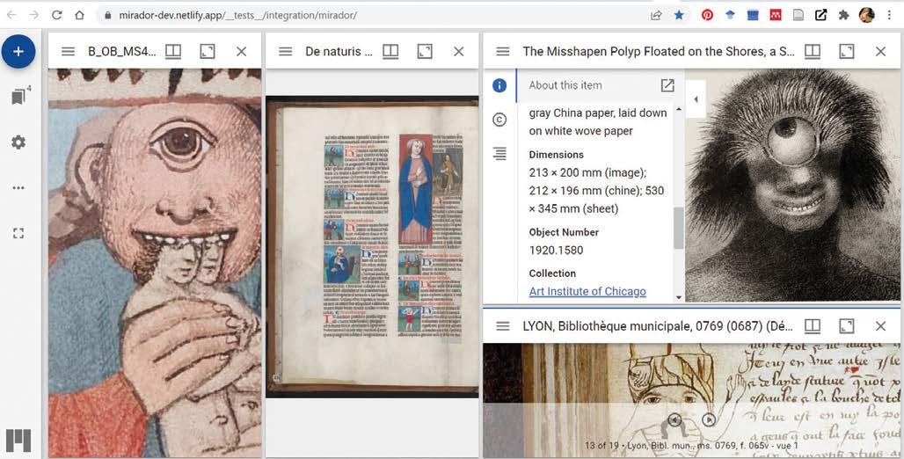Maximize the De naturis window
This screenshot has width=904, height=459.
point(425,51)
